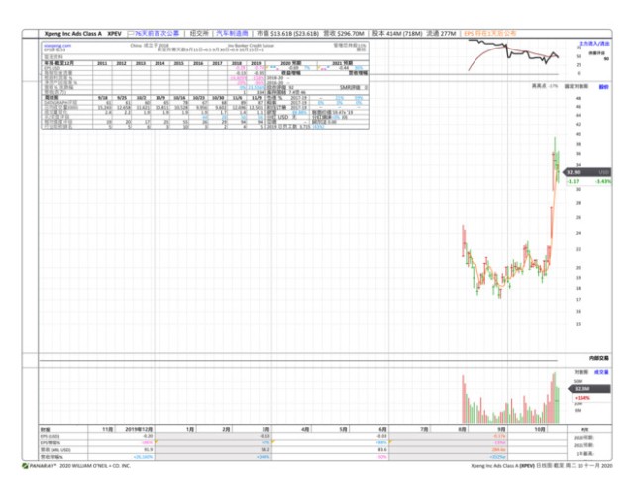Click the 11月 month label on the time axis
Viewport: 634px width, 490px height.
coord(108,429)
